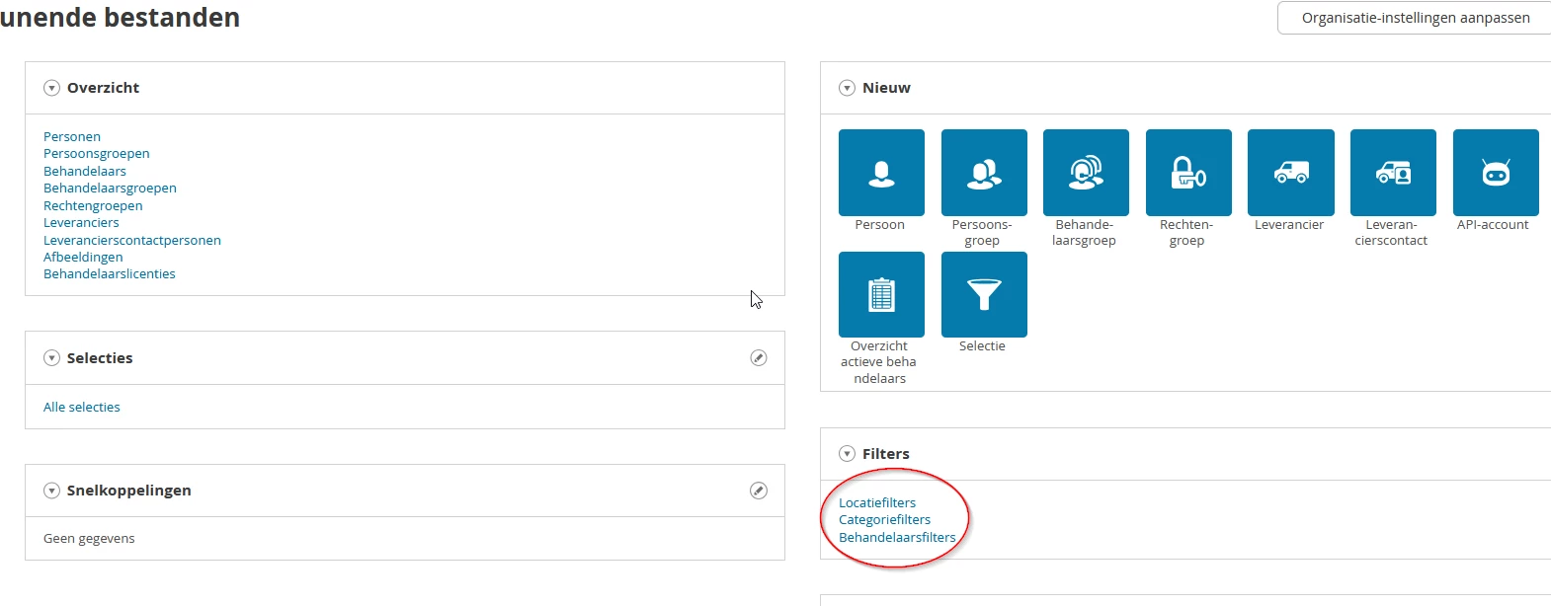Click the Geen gegevens text

click(89, 539)
